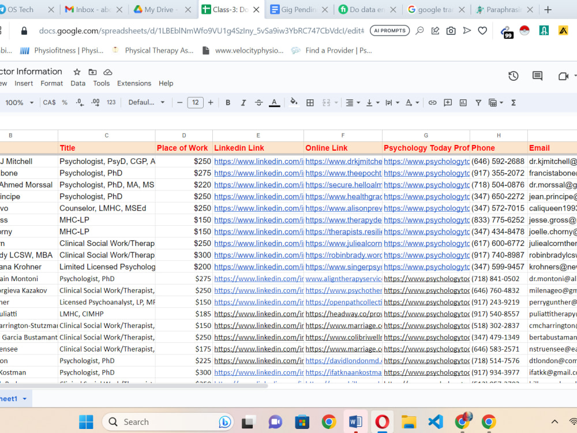This screenshot has width=577, height=433.
Task: Open text wrapping dropdown
Action: coord(392,103)
